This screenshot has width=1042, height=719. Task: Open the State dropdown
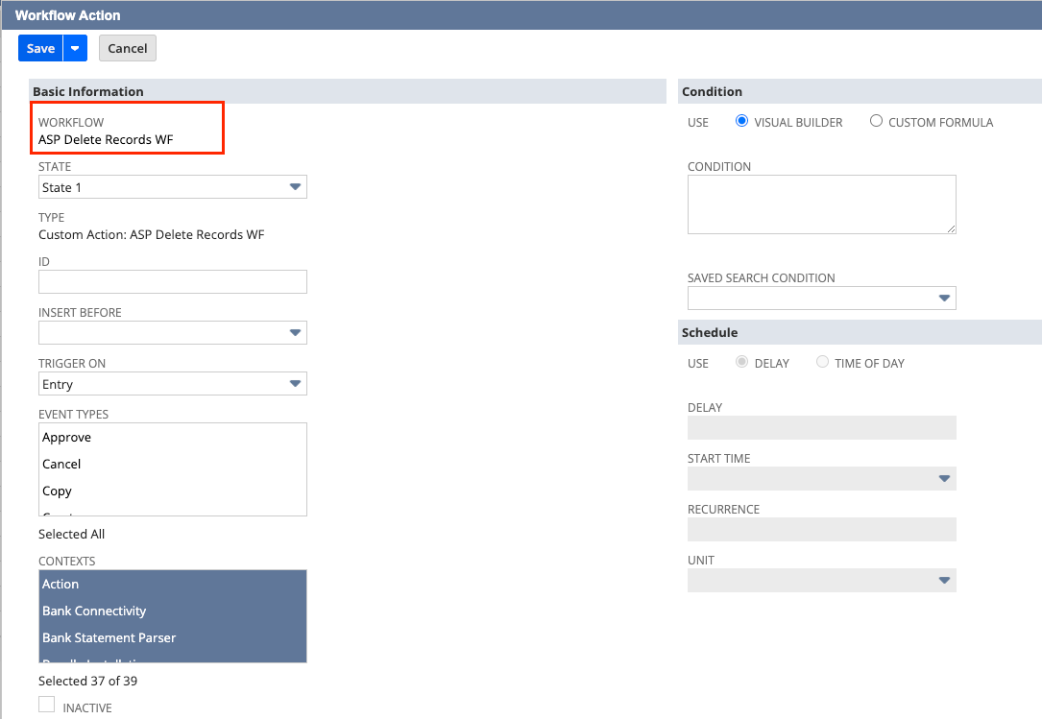[x=295, y=186]
